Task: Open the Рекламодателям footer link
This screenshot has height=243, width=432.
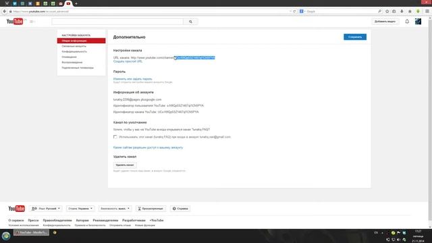Action: (105, 221)
